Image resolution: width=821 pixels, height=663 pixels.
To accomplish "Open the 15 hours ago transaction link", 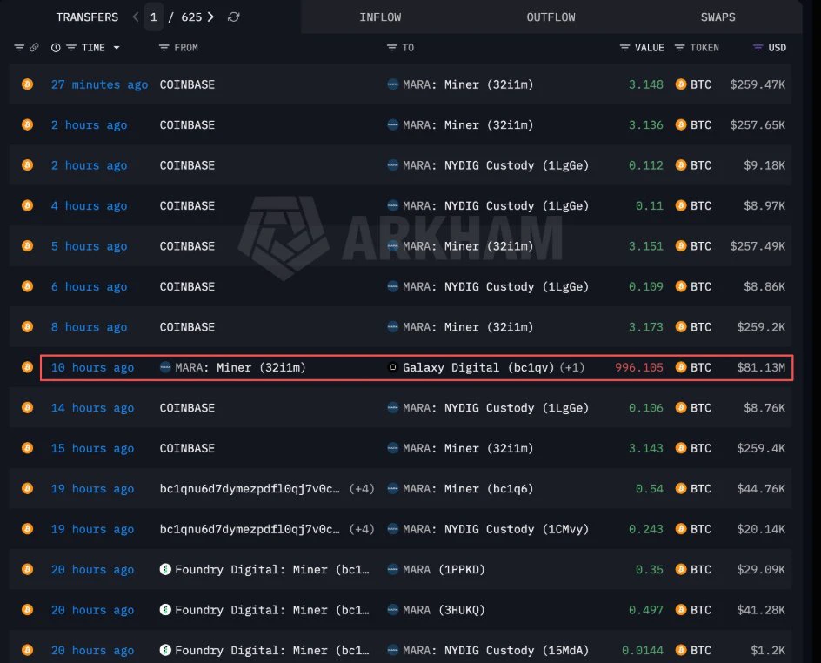I will pyautogui.click(x=92, y=448).
